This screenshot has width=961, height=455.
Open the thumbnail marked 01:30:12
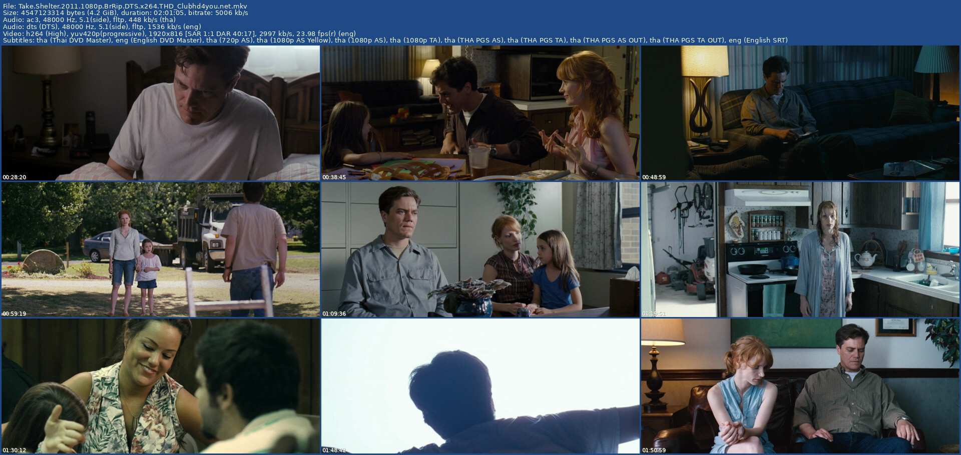coord(161,386)
